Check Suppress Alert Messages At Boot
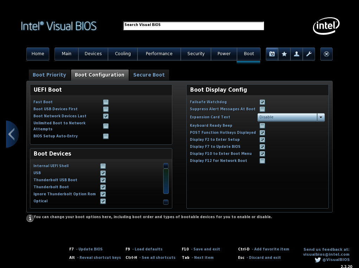Screen dimensions: 359x268 [262, 109]
